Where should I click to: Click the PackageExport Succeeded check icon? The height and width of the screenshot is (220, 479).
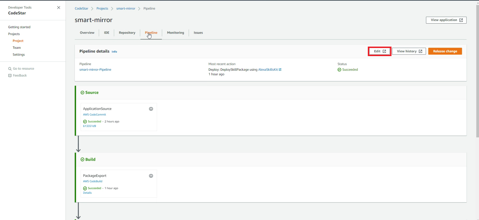tap(85, 188)
